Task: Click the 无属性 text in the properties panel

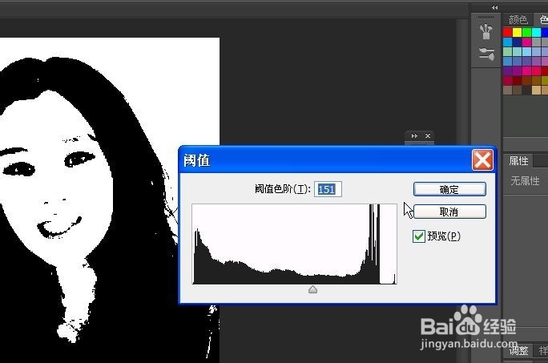Action: tap(525, 181)
